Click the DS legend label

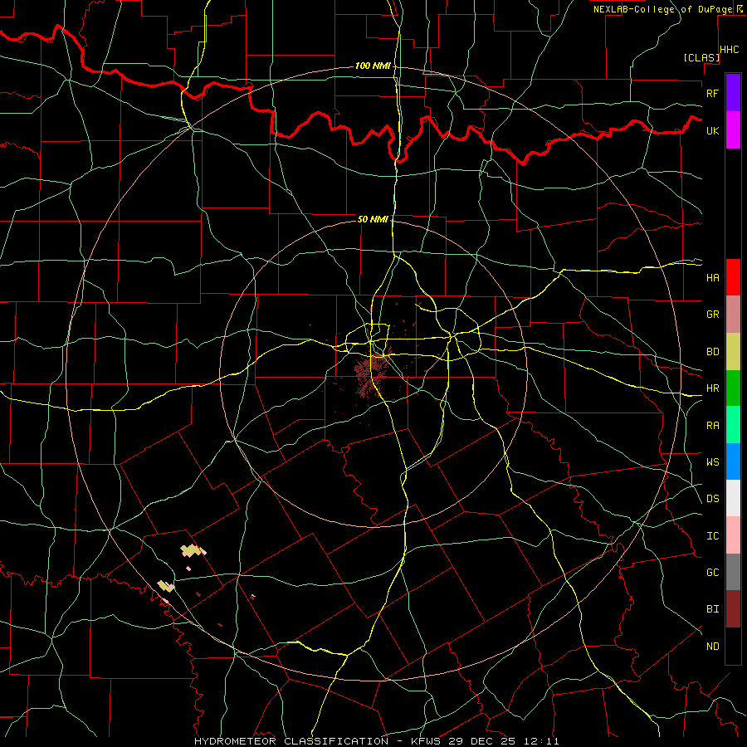(712, 499)
